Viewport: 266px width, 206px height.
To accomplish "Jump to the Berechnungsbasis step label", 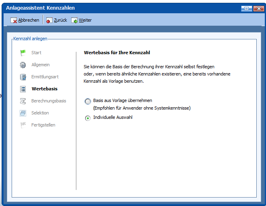I will (x=49, y=101).
